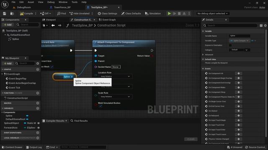The height and width of the screenshot is (150, 268).
Task: Open Location Rule dropdown
Action: [116, 76]
